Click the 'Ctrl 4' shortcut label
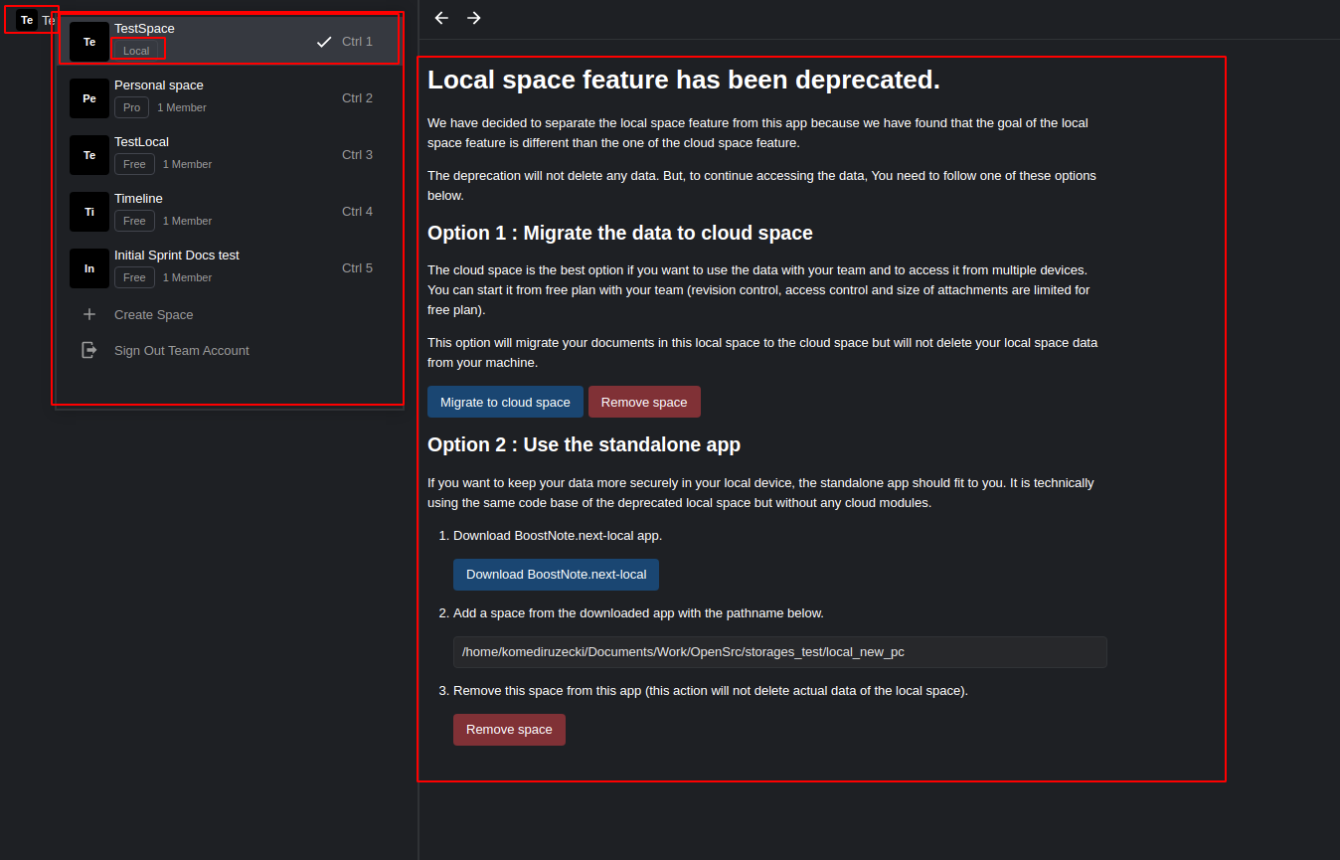The height and width of the screenshot is (860, 1340). tap(357, 212)
